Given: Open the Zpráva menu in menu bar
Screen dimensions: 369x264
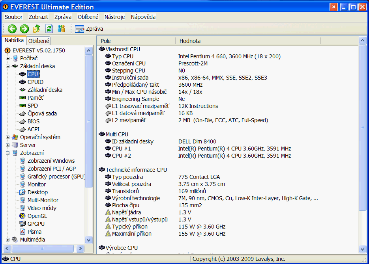Looking at the screenshot, I should (x=63, y=17).
